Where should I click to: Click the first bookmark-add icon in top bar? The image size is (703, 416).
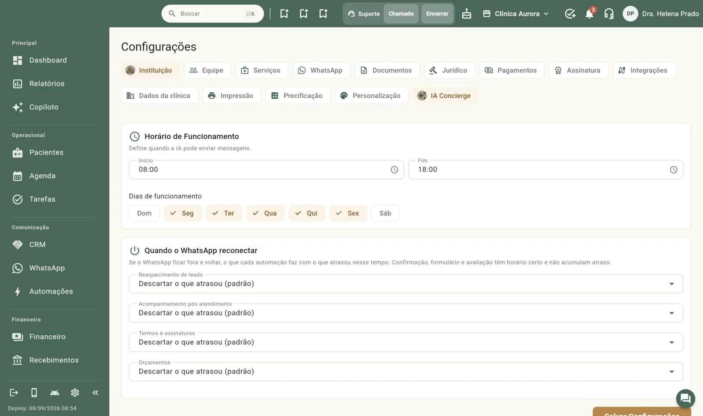click(x=284, y=14)
